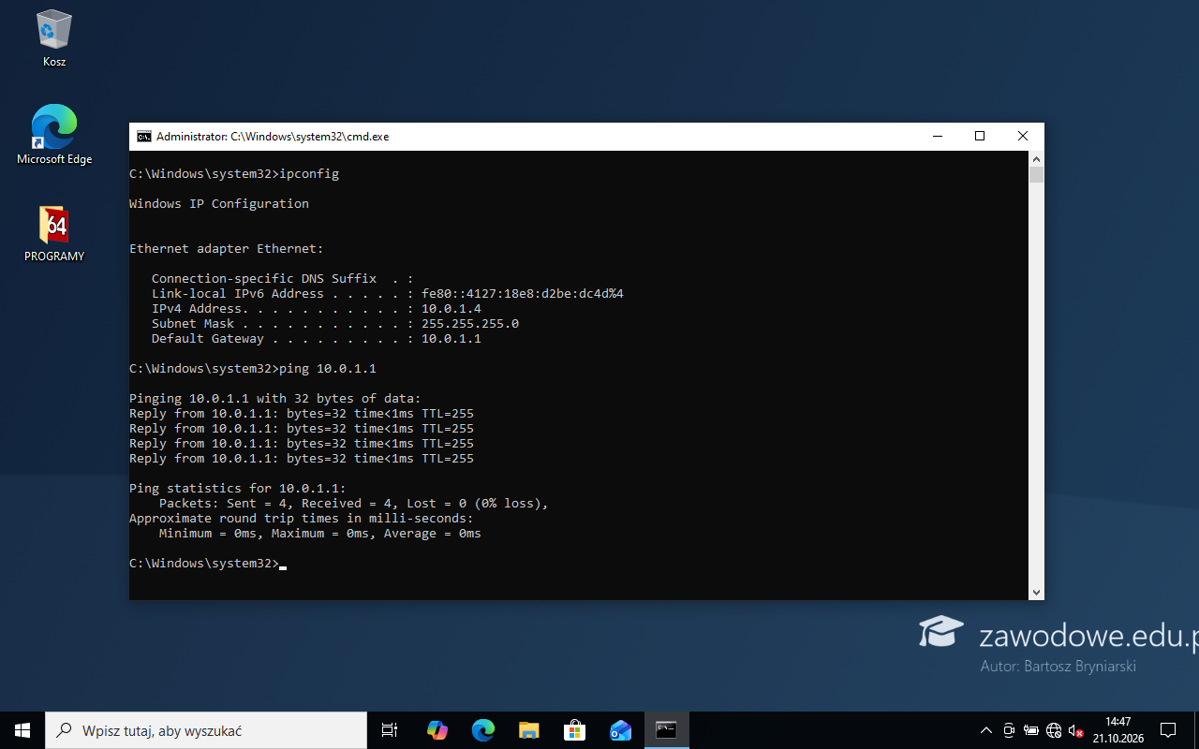Open the network globe tray icon
This screenshot has width=1199, height=749.
click(x=1054, y=730)
